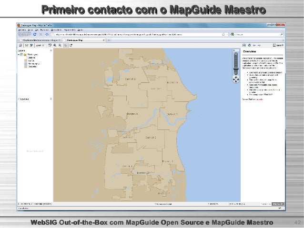The height and width of the screenshot is (228, 304).
Task: Click the zoom out minus on map slider
Action: pyautogui.click(x=236, y=73)
